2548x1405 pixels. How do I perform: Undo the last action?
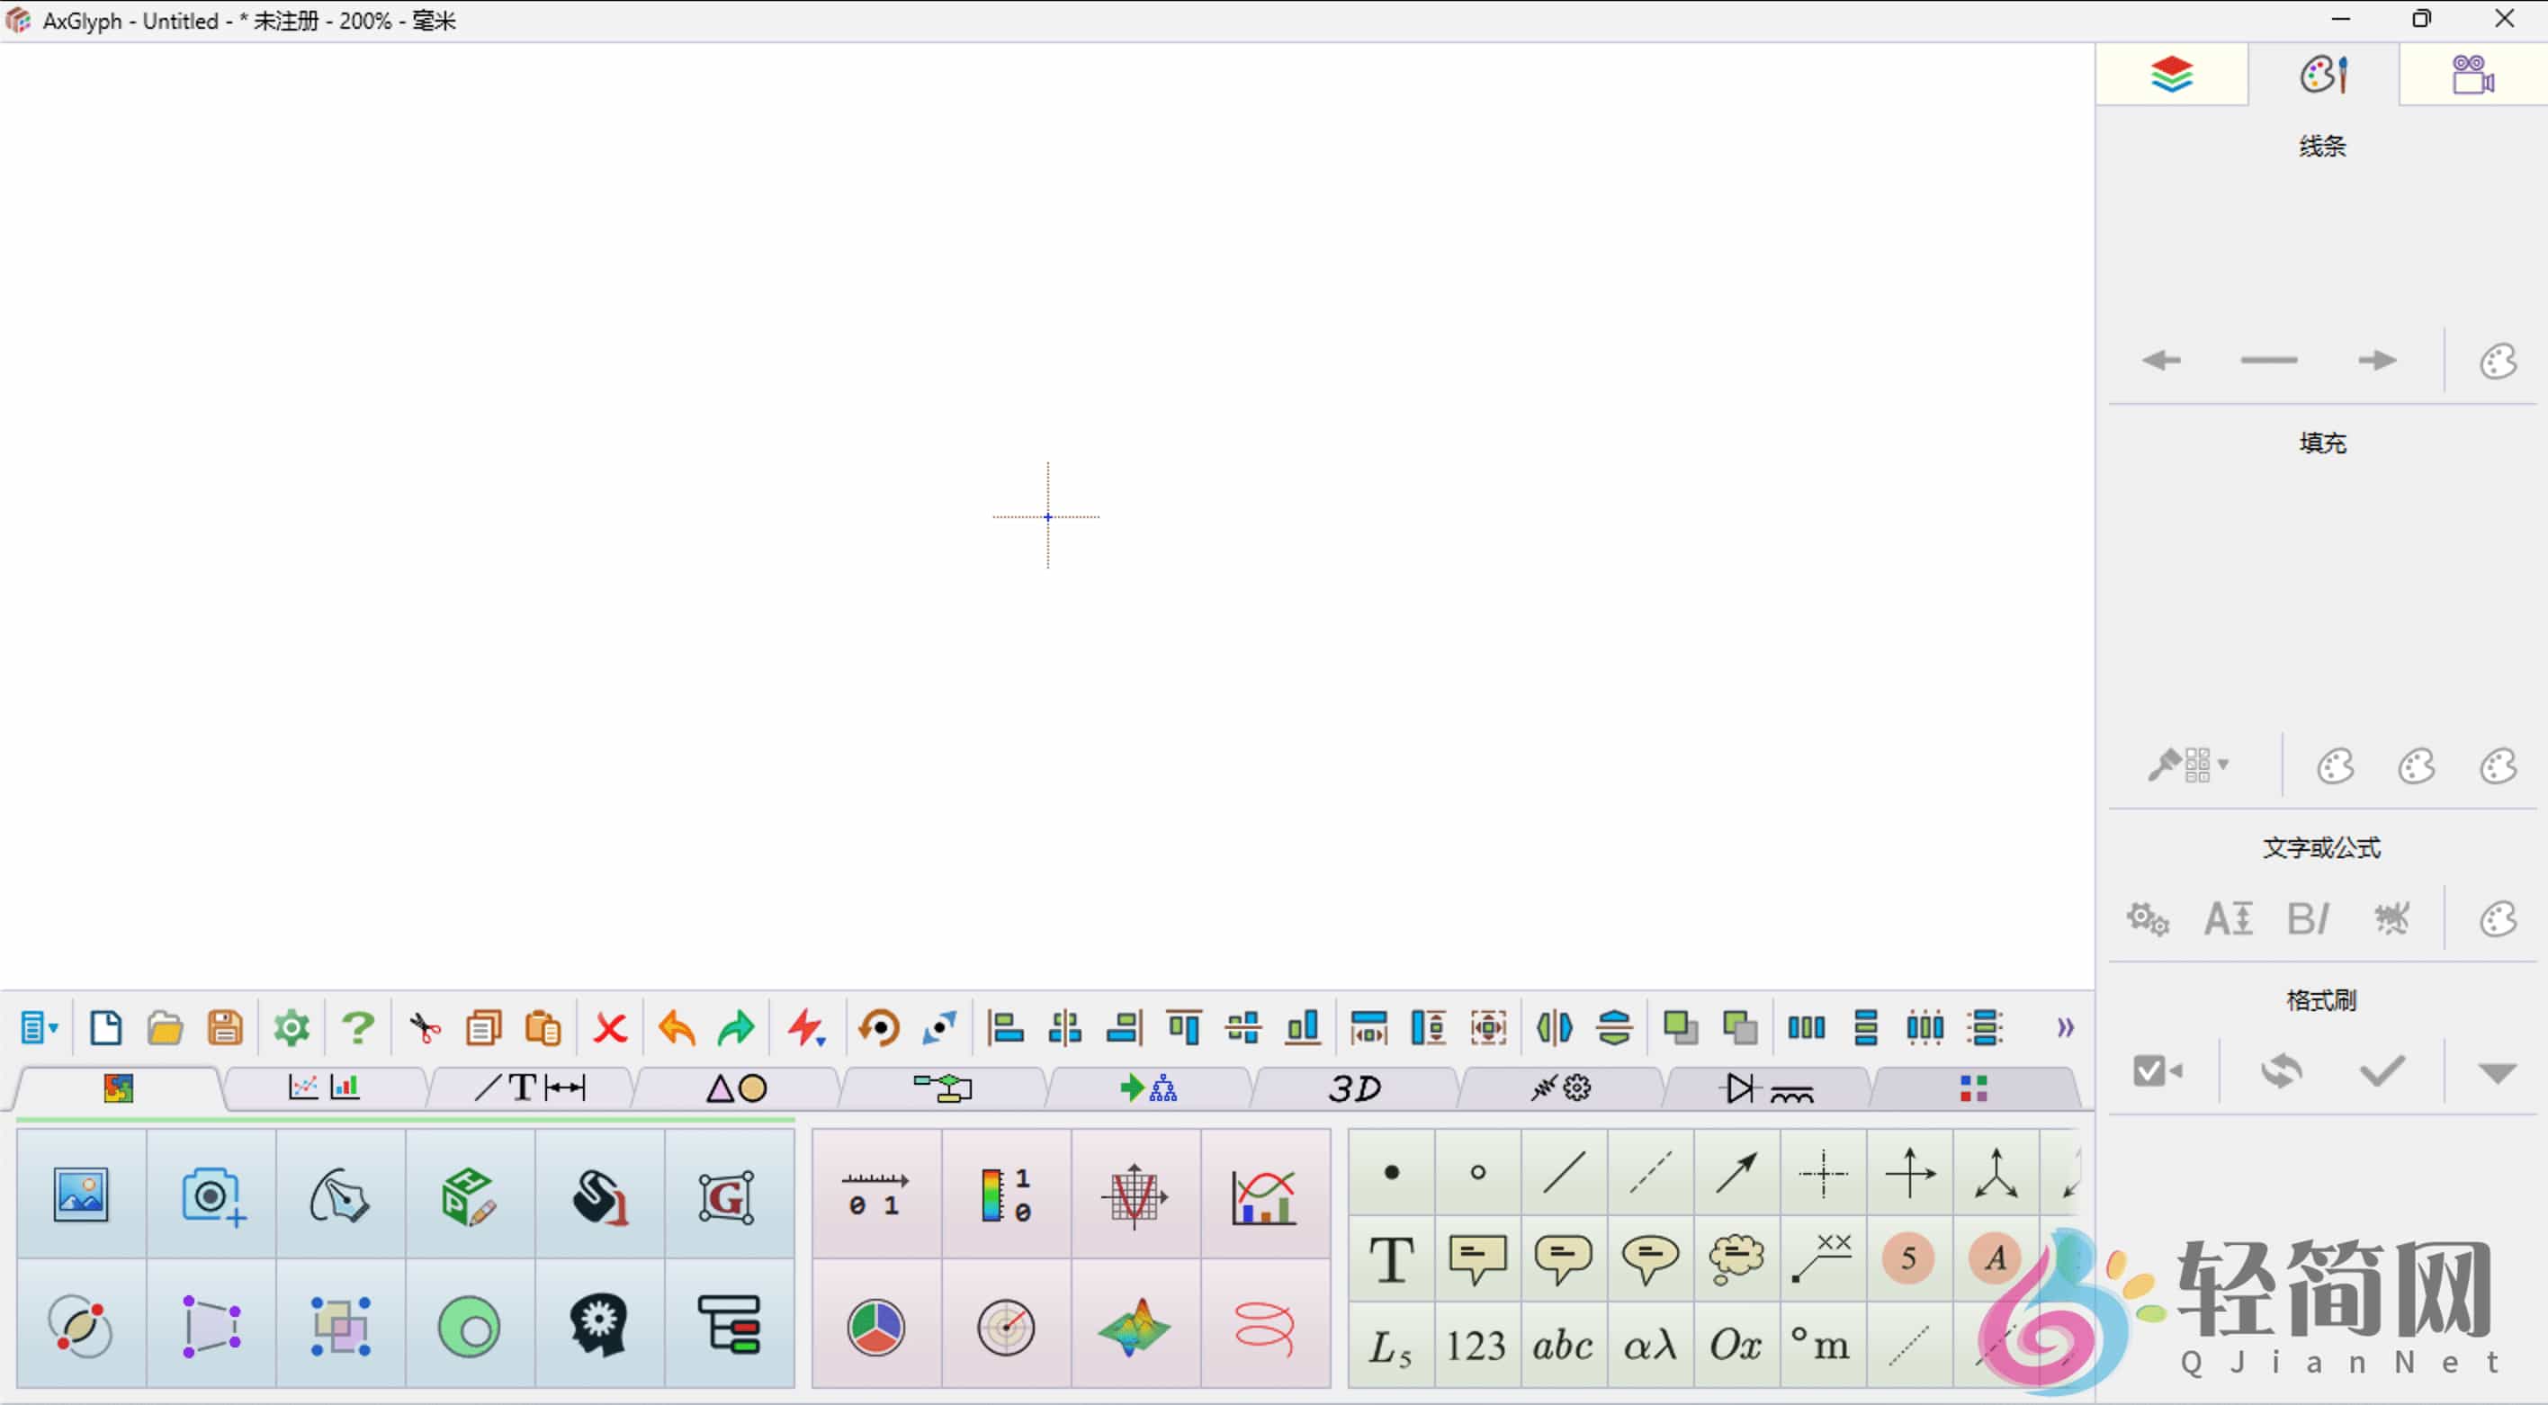tap(675, 1027)
